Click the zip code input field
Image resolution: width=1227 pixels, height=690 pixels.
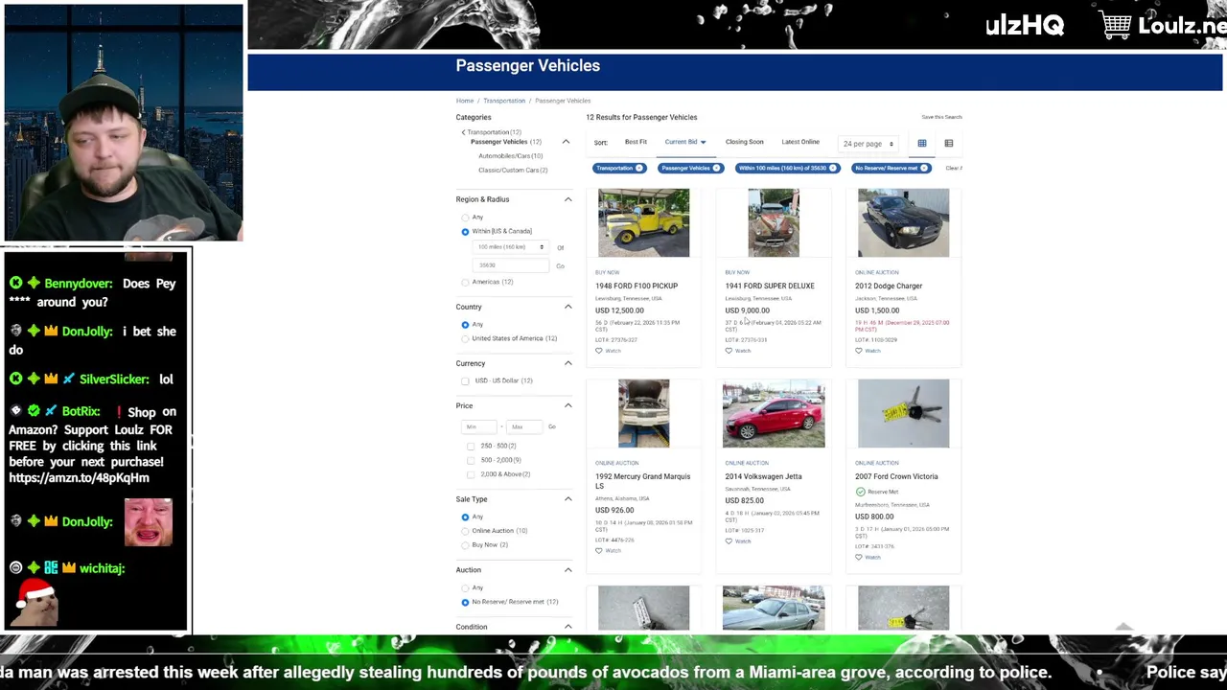(511, 265)
